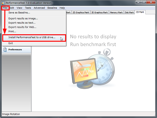Viewport: 157px width, 118px height.
Task: Click the Image Rotation status bar text
Action: click(x=11, y=114)
